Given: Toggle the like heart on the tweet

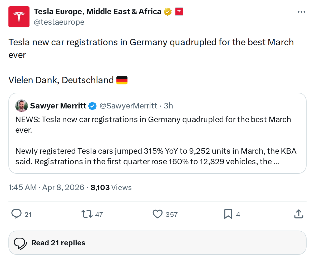Looking at the screenshot, I should [157, 214].
